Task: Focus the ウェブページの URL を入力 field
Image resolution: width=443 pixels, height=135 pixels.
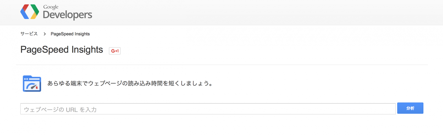Action: point(208,109)
